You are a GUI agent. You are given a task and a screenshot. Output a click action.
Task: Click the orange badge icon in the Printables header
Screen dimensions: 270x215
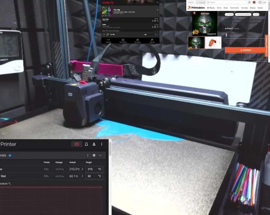(x=254, y=2)
